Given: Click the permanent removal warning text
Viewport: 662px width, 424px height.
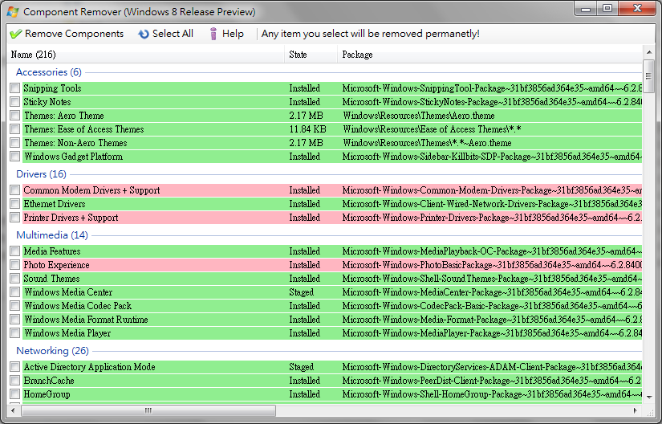Looking at the screenshot, I should point(370,34).
